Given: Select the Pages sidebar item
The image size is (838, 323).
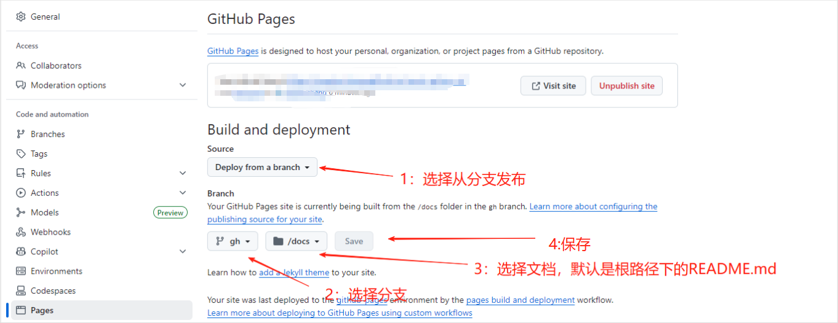Looking at the screenshot, I should 102,311.
